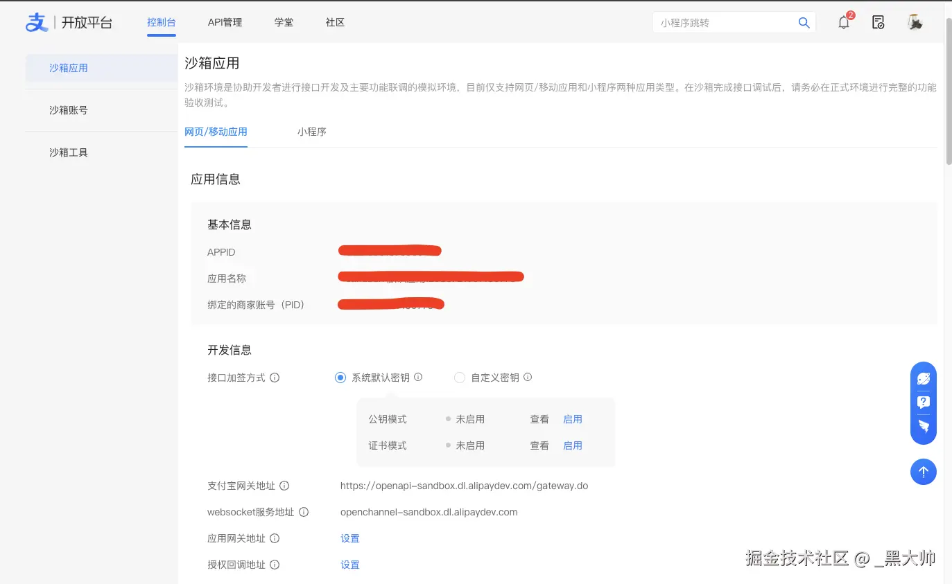This screenshot has height=584, width=952.
Task: Click 查看 for 公钥模式
Action: point(539,419)
